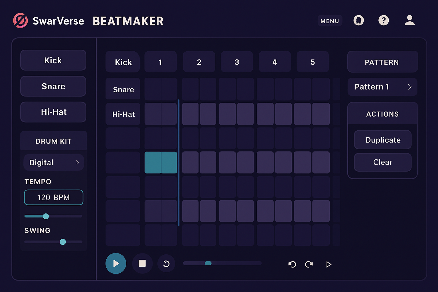
Task: Open the MENU button
Action: (330, 21)
